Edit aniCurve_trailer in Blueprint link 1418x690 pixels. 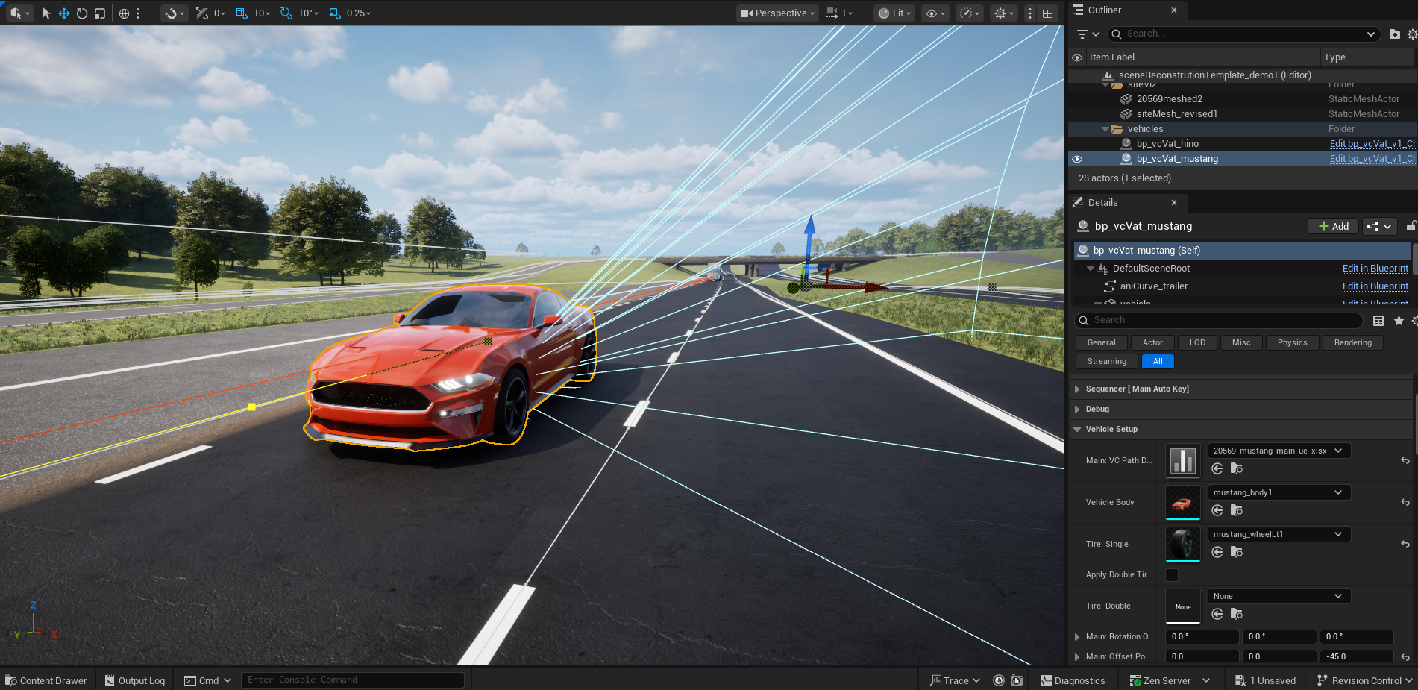[1375, 286]
